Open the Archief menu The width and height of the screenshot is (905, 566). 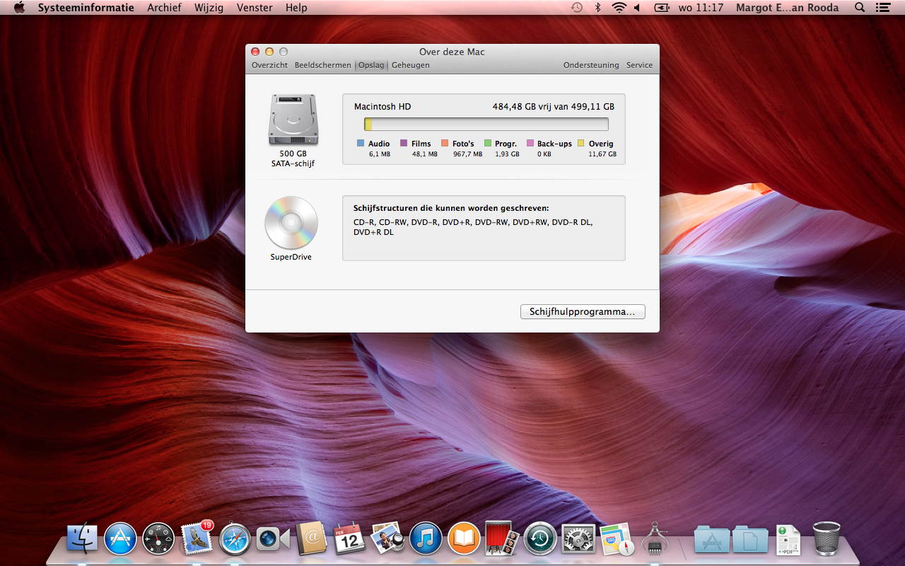point(164,8)
